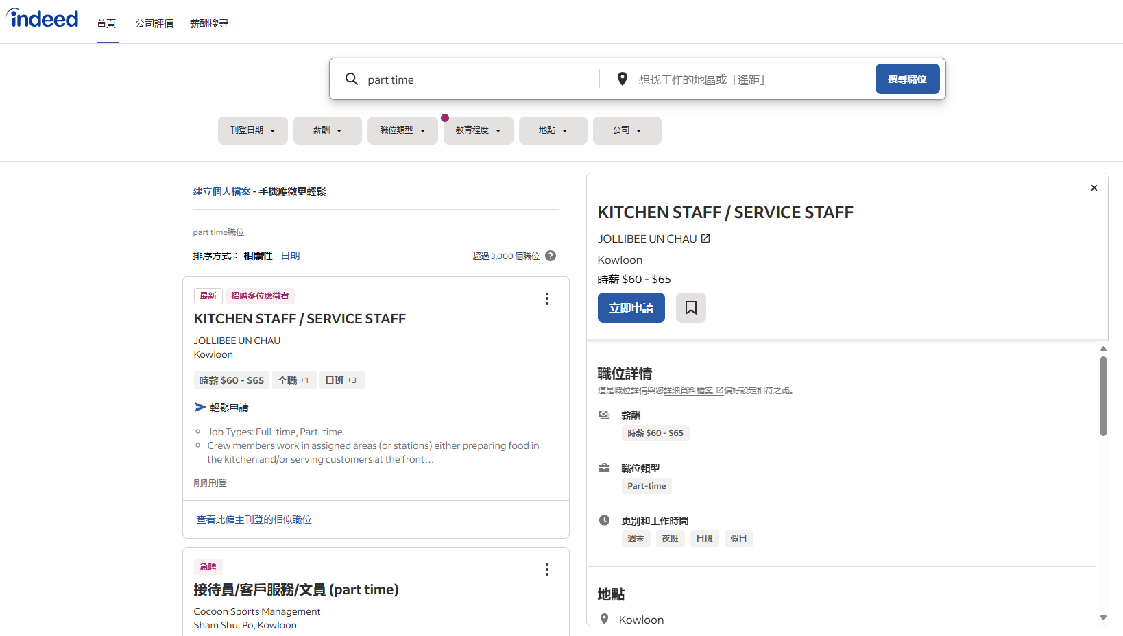
Task: Open the job count help question icon
Action: coord(551,256)
